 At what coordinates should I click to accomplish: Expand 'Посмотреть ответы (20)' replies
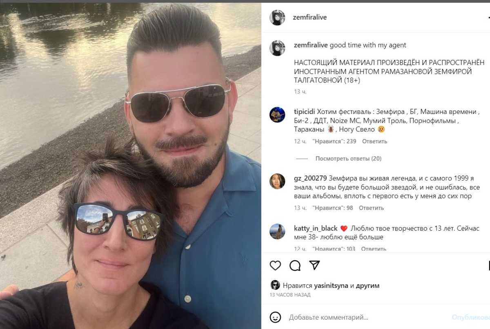coord(348,158)
